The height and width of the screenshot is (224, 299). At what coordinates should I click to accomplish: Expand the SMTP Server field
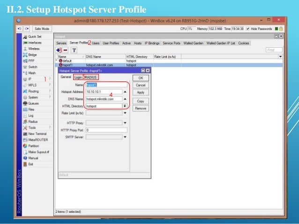click(x=125, y=137)
